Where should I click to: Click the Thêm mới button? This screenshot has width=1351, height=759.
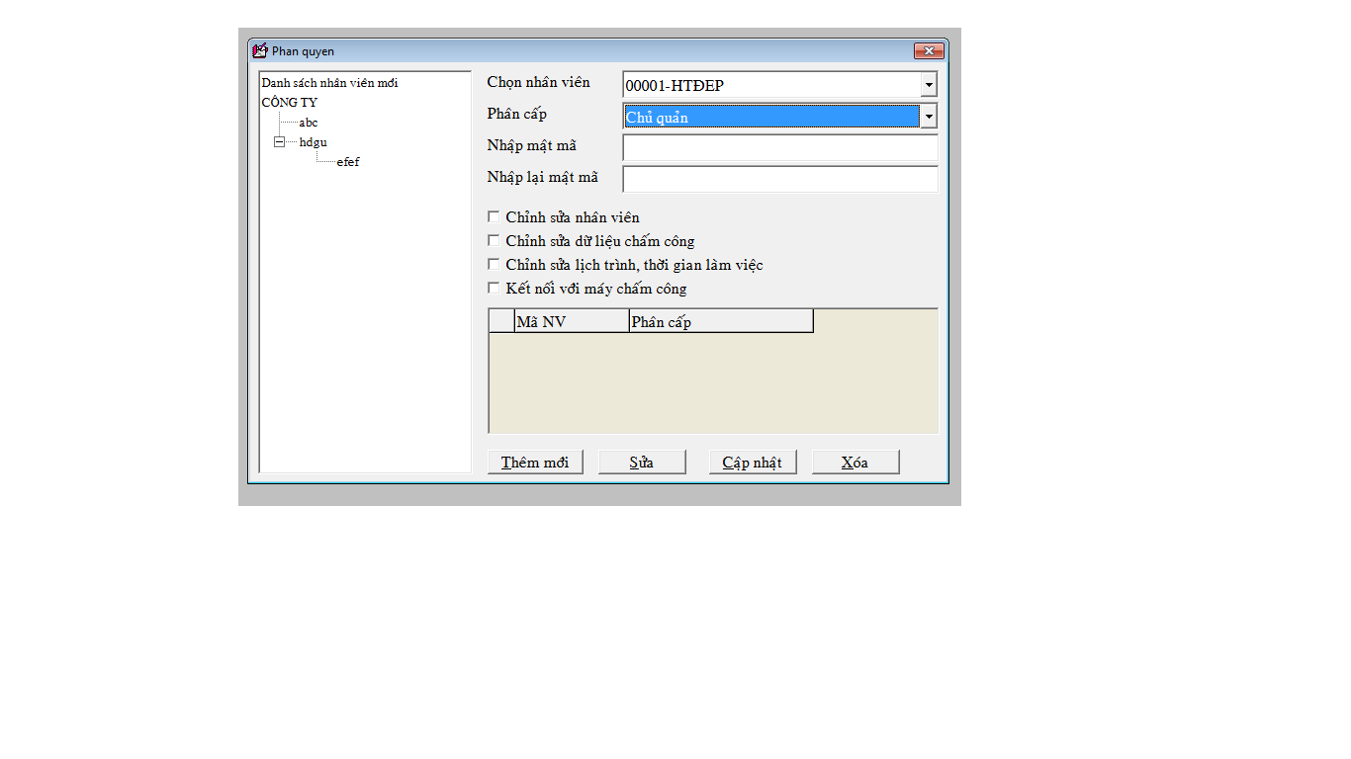click(x=535, y=462)
